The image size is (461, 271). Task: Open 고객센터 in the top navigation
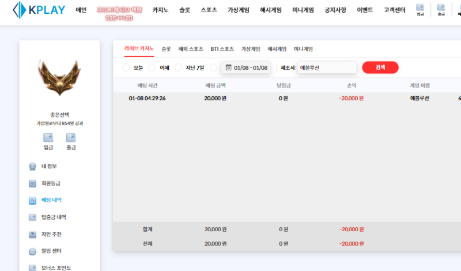pyautogui.click(x=394, y=10)
